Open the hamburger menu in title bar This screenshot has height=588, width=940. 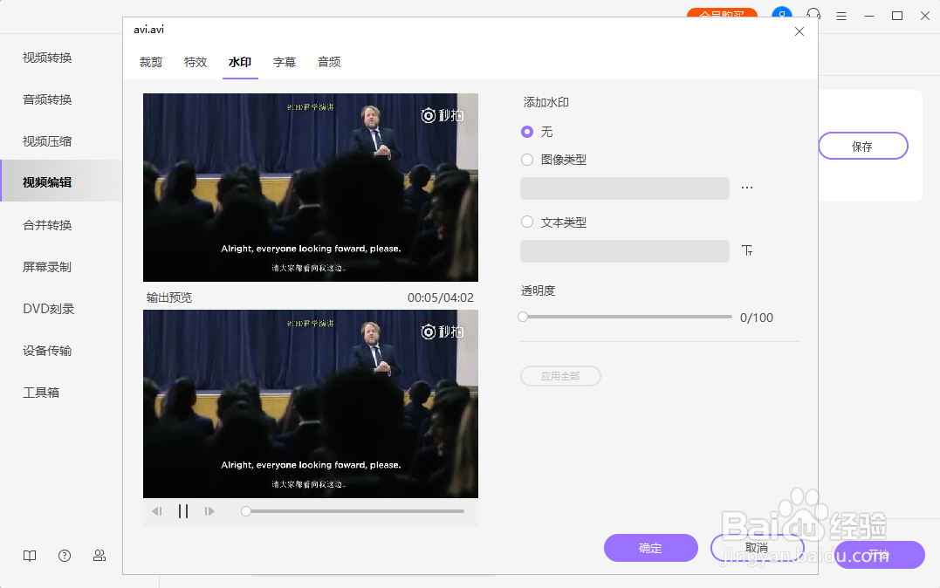click(x=841, y=17)
